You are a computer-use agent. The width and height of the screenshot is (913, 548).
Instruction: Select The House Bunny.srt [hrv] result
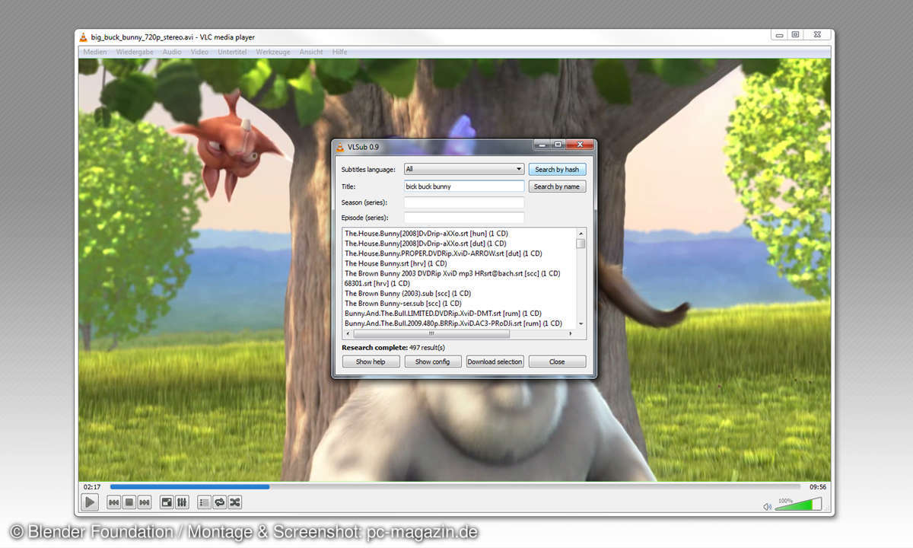pyautogui.click(x=396, y=263)
